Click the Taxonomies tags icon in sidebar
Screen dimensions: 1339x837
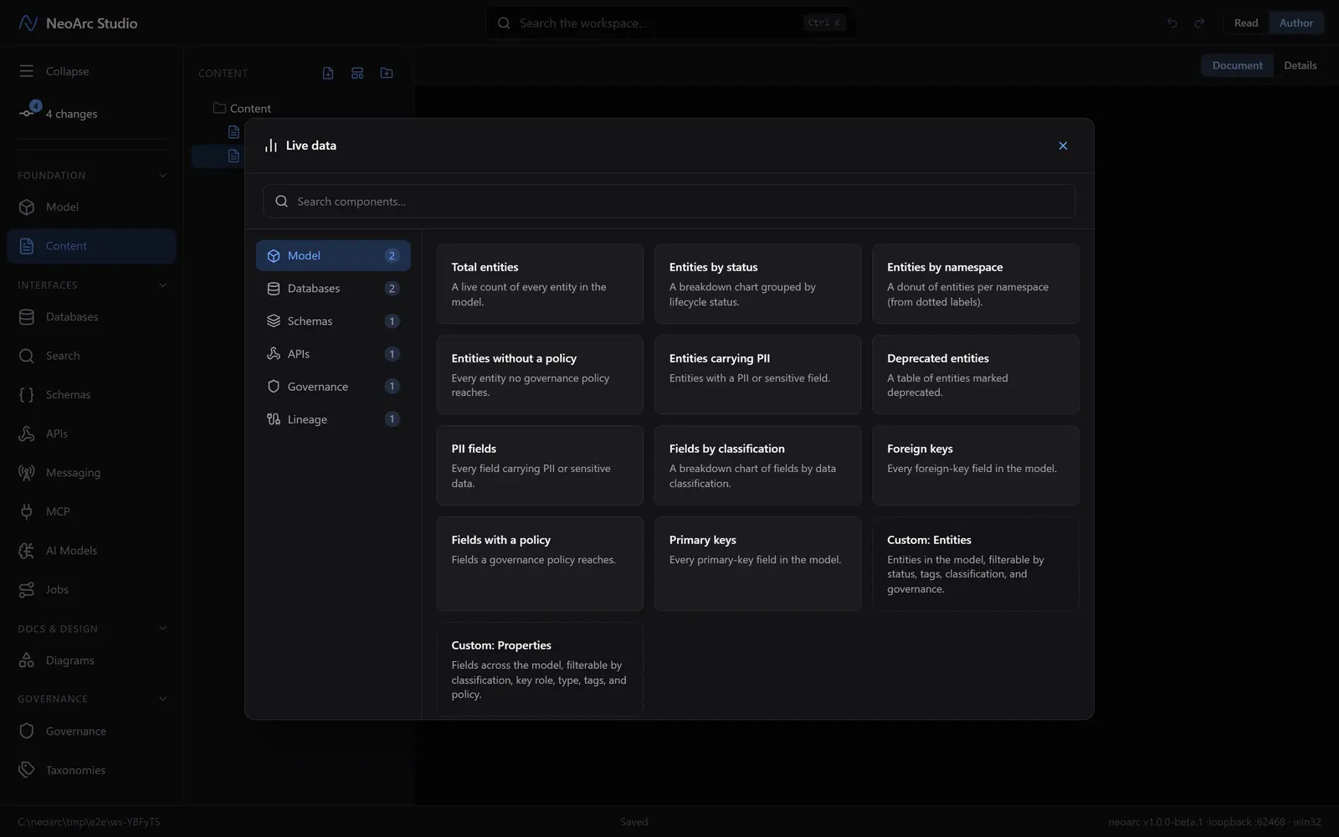tap(27, 770)
